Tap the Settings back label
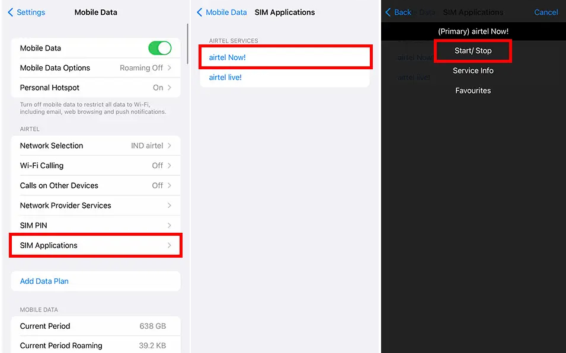This screenshot has height=353, width=566. (31, 12)
